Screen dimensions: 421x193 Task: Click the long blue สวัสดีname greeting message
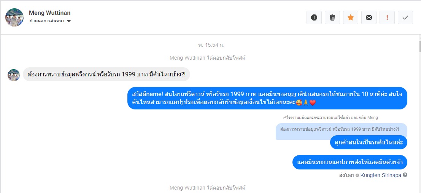(267, 98)
